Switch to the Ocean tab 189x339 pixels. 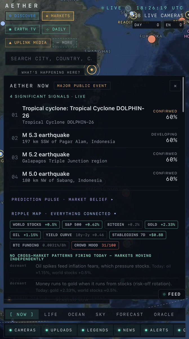point(76,314)
